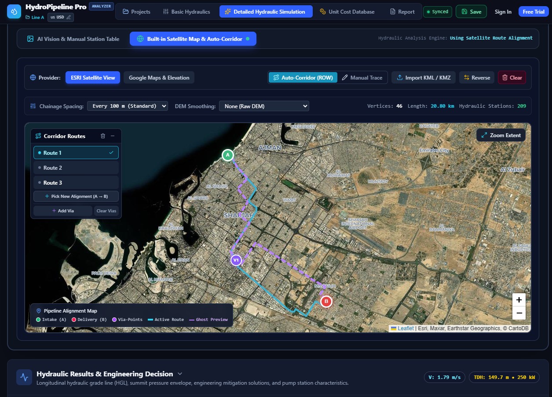Screen dimensions: 552x397
Task: Open the DEM Smoothing dropdown
Action: click(x=264, y=106)
